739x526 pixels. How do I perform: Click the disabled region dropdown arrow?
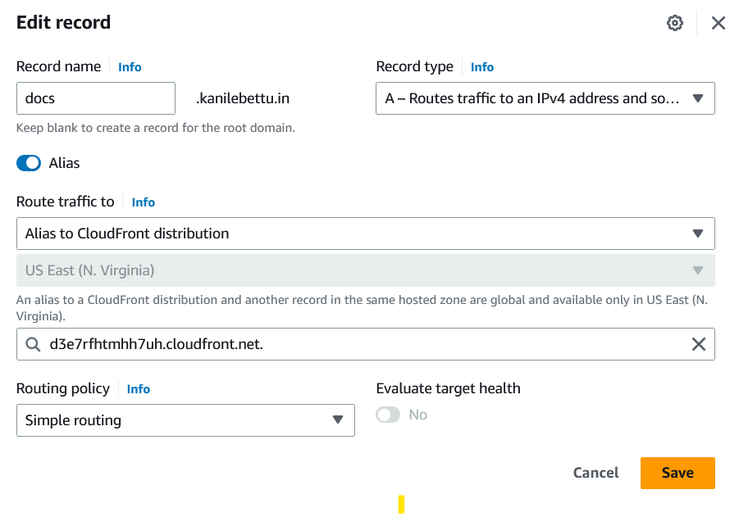pos(698,270)
